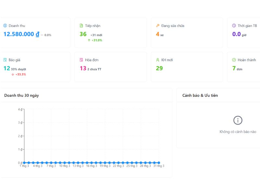Click the 29 new customers value

159,68
